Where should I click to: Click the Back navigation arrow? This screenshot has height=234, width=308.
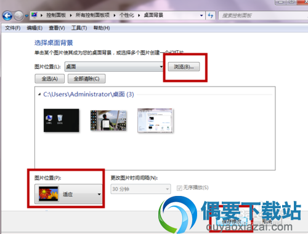[7, 16]
